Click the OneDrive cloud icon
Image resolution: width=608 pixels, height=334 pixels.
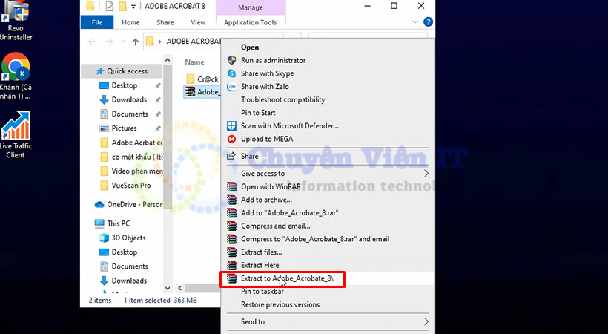click(99, 204)
